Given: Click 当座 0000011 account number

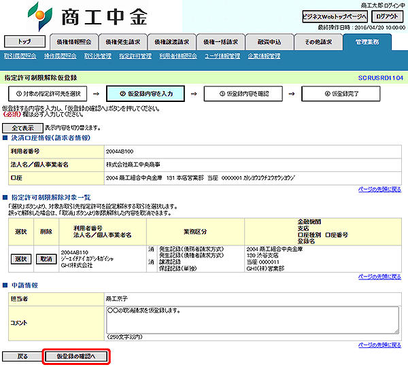Looking at the screenshot, I should (x=262, y=262).
